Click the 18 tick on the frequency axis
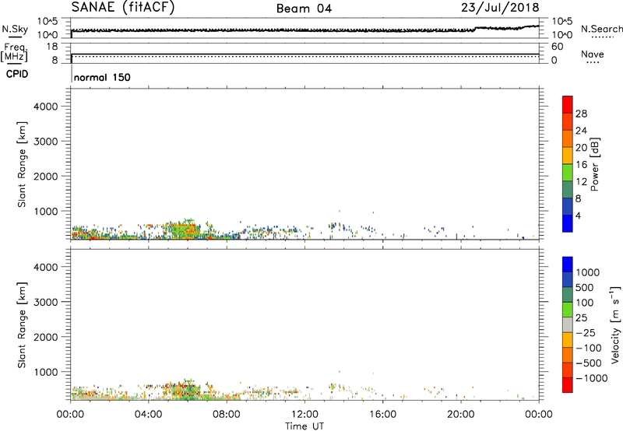 pyautogui.click(x=52, y=47)
